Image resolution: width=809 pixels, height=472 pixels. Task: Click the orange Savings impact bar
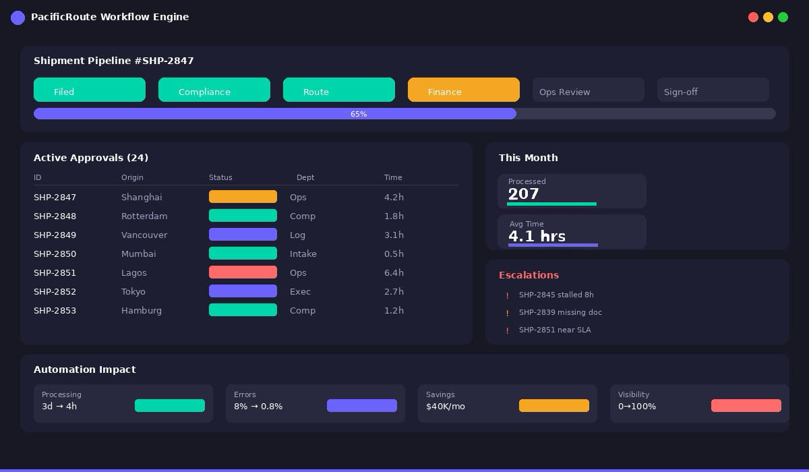pos(554,405)
